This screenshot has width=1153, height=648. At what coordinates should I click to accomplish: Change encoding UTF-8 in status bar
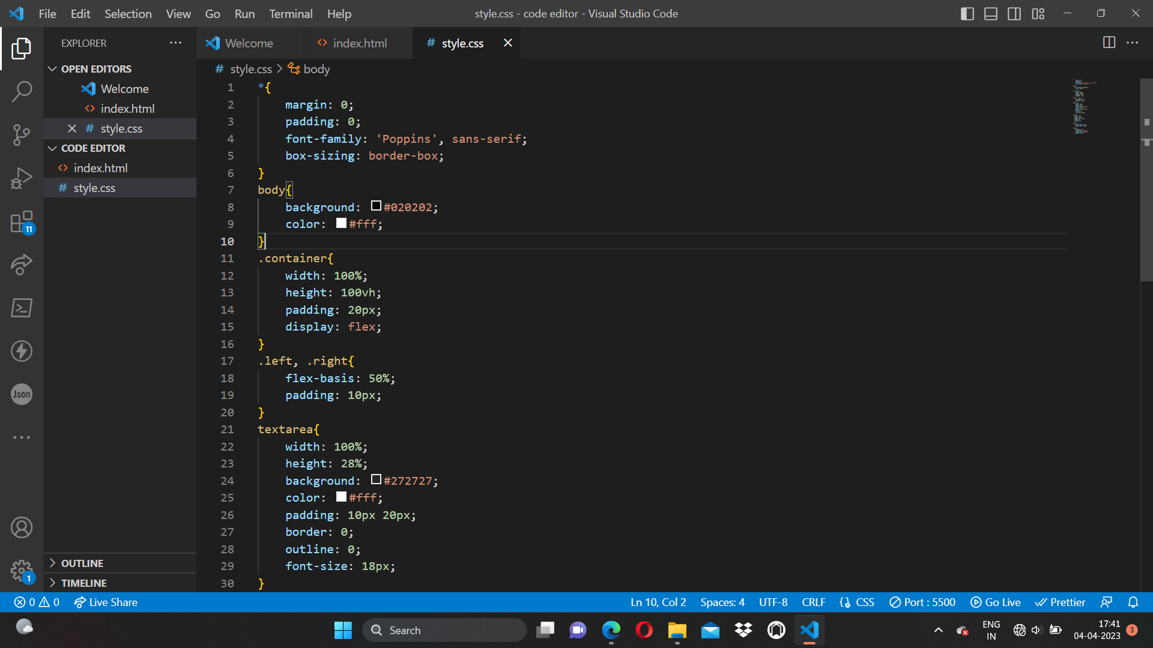(x=773, y=602)
